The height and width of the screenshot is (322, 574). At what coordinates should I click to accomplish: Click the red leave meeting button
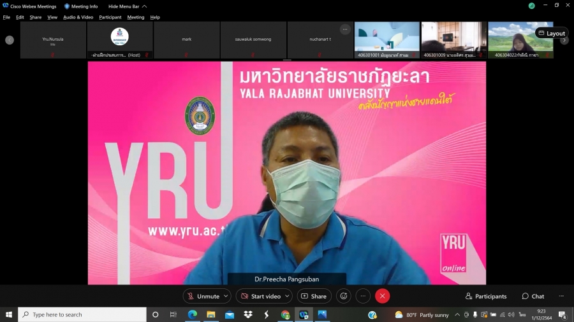click(x=382, y=296)
